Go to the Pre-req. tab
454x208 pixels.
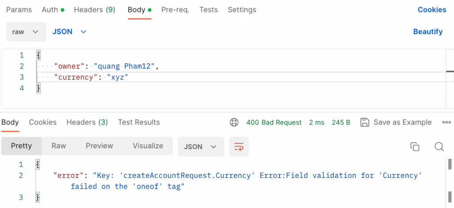[x=175, y=10]
